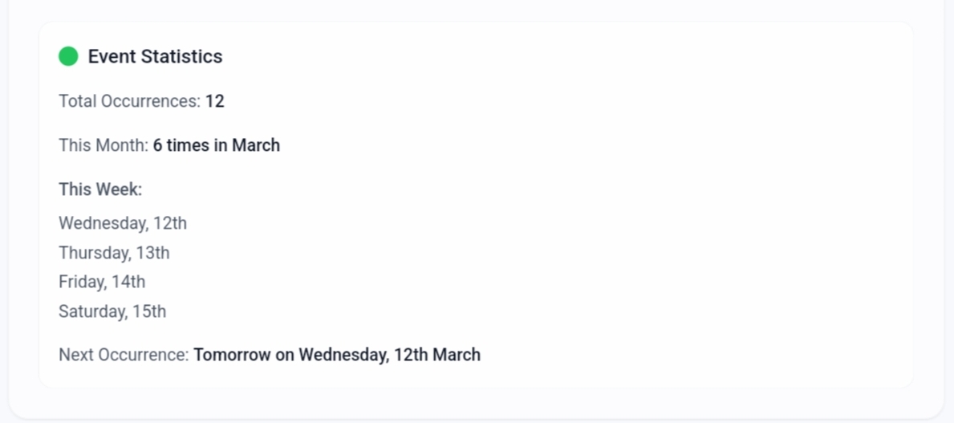954x423 pixels.
Task: Click the total occurrences value 12
Action: (x=215, y=101)
